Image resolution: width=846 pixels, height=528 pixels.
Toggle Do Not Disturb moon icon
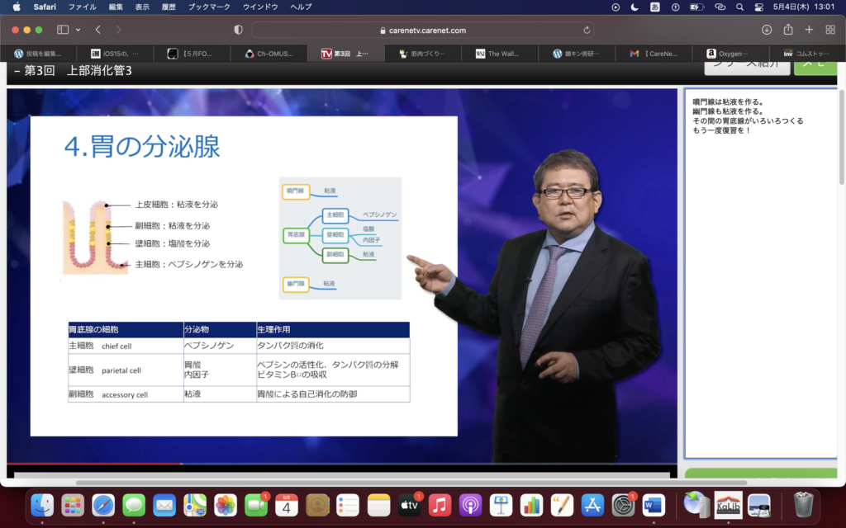click(634, 7)
